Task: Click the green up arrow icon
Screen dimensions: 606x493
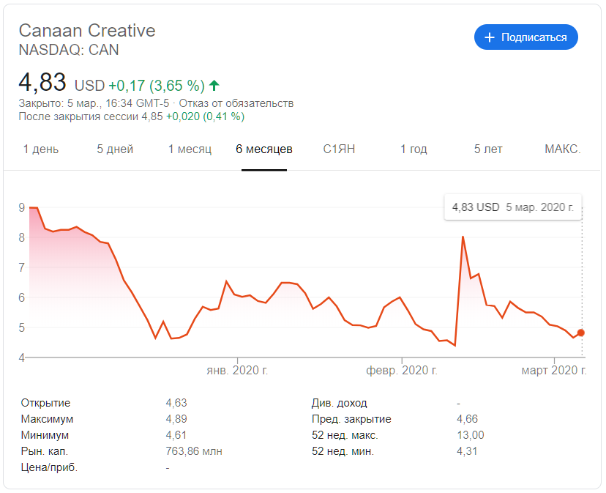Action: pos(214,85)
